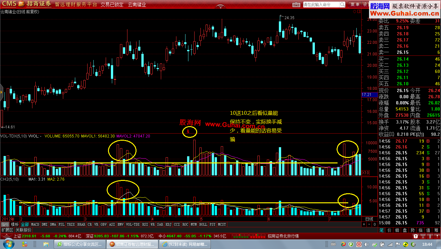Choose the MACD indicator

point(35,224)
